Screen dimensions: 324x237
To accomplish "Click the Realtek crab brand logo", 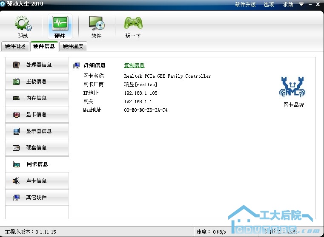I will coord(292,87).
